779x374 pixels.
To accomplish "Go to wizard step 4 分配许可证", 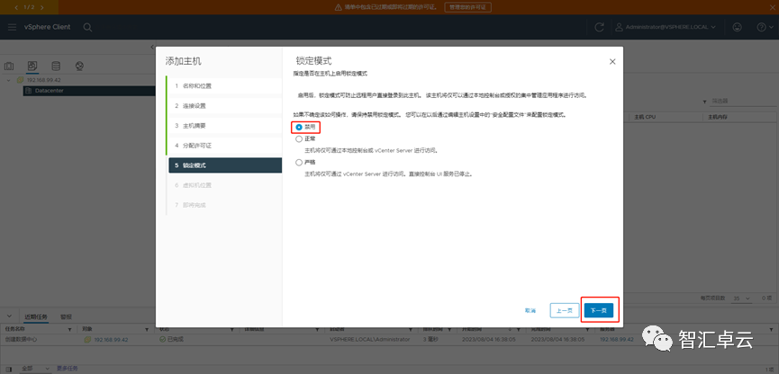I will click(x=225, y=146).
